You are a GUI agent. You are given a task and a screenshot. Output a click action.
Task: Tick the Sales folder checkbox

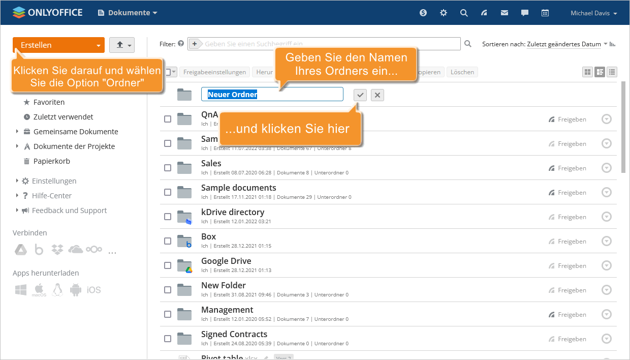[x=168, y=168]
